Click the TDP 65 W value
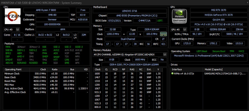 click(x=83, y=15)
